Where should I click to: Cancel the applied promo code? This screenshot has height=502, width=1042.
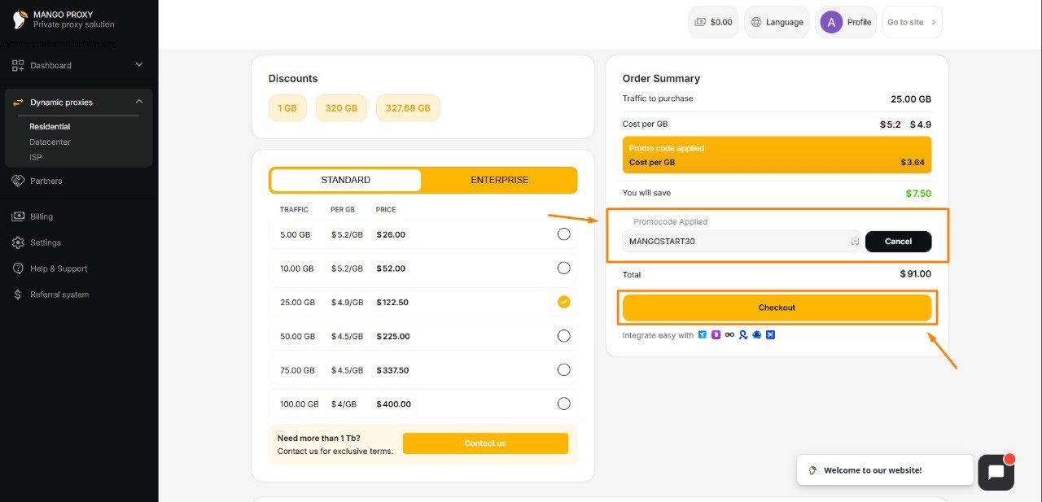tap(898, 241)
